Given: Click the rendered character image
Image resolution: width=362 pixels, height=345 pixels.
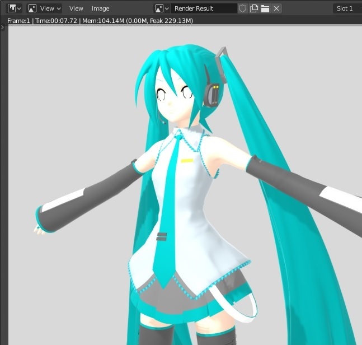Looking at the screenshot, I should (x=185, y=185).
